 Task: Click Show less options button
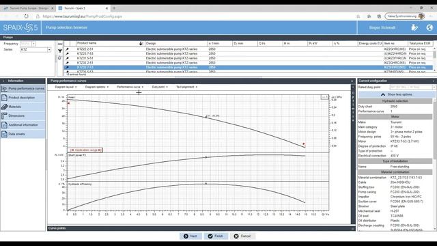(x=396, y=94)
